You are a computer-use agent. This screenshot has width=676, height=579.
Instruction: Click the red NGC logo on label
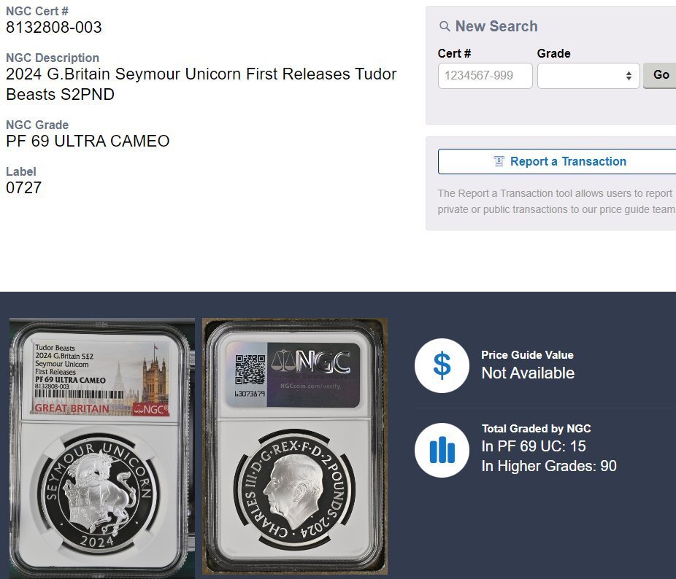[x=150, y=409]
